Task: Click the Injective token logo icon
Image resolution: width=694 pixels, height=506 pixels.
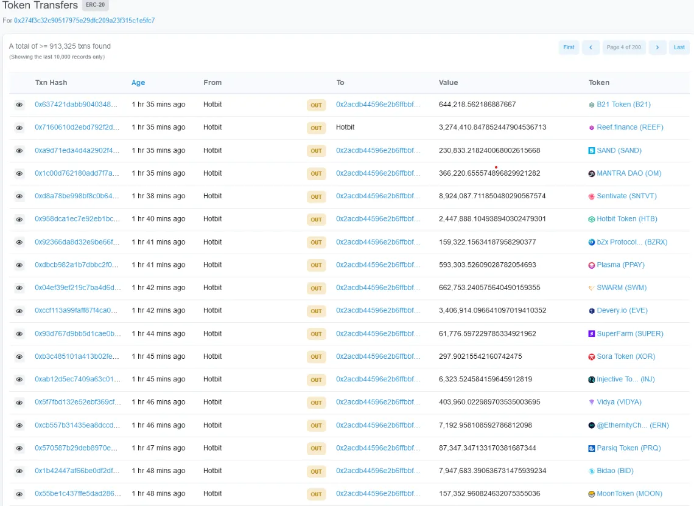Action: [x=591, y=379]
